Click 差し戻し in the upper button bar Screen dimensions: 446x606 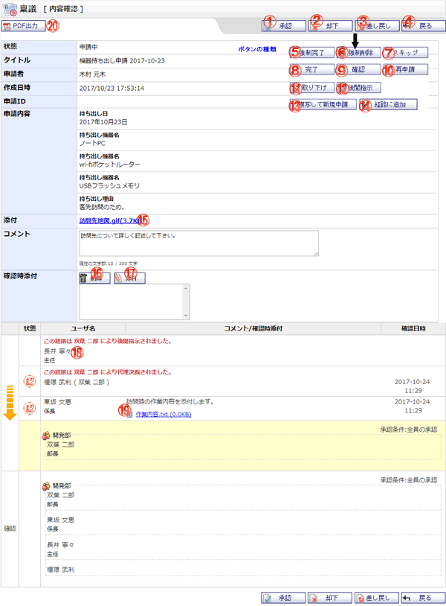pos(377,26)
